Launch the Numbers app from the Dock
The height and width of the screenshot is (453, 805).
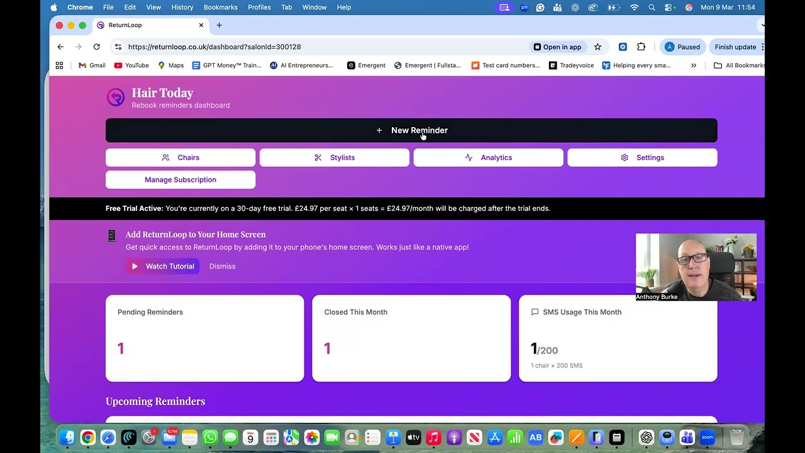pyautogui.click(x=515, y=437)
